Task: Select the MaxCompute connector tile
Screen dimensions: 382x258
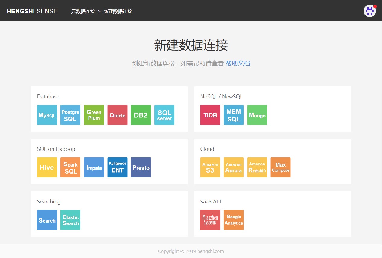Action: (x=280, y=167)
